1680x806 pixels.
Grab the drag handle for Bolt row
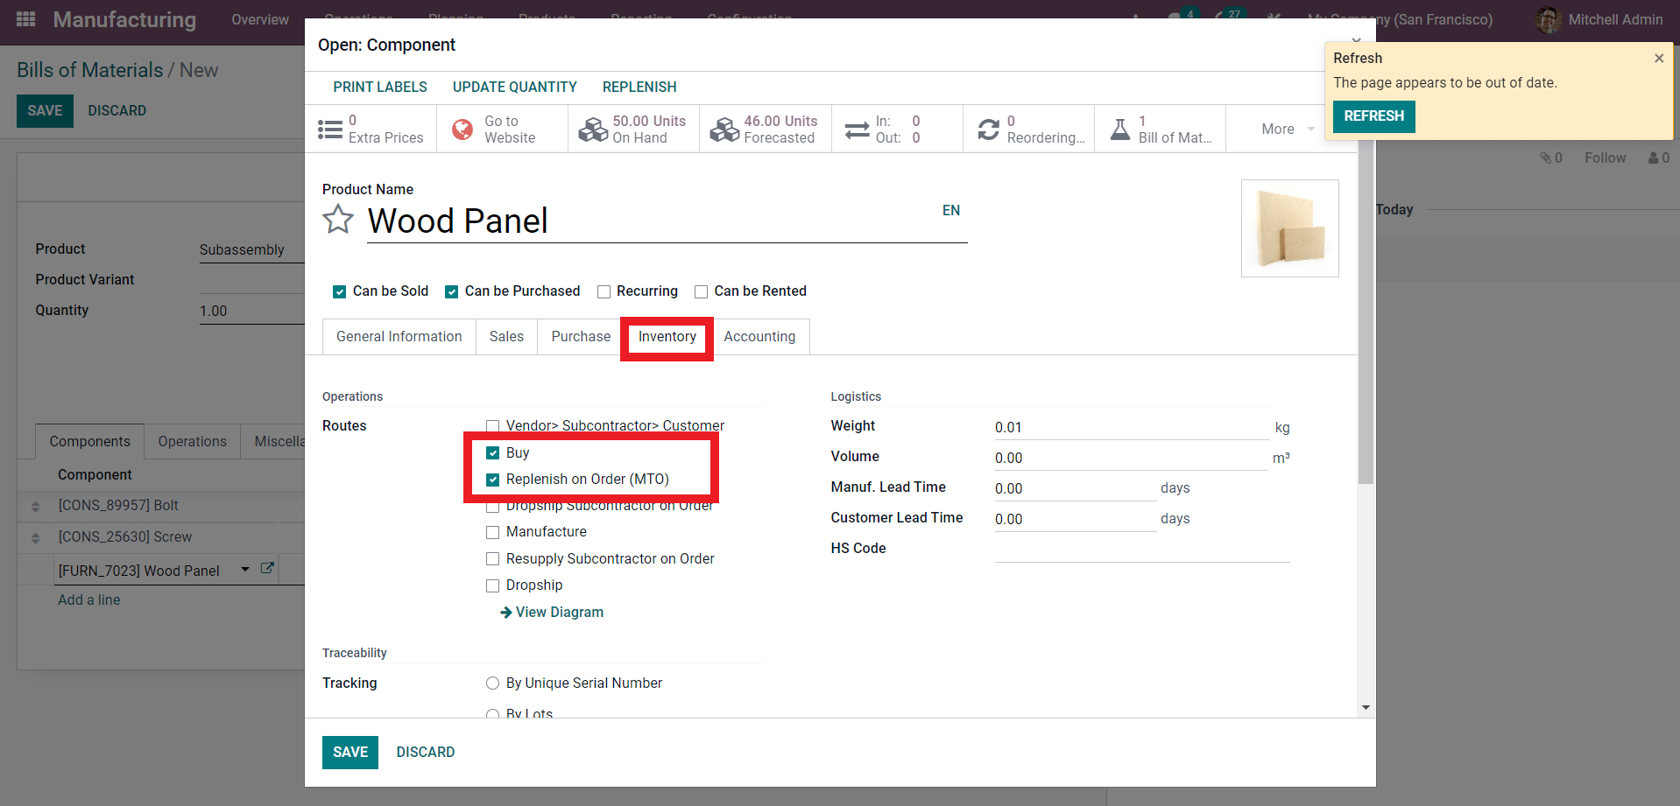pos(36,506)
